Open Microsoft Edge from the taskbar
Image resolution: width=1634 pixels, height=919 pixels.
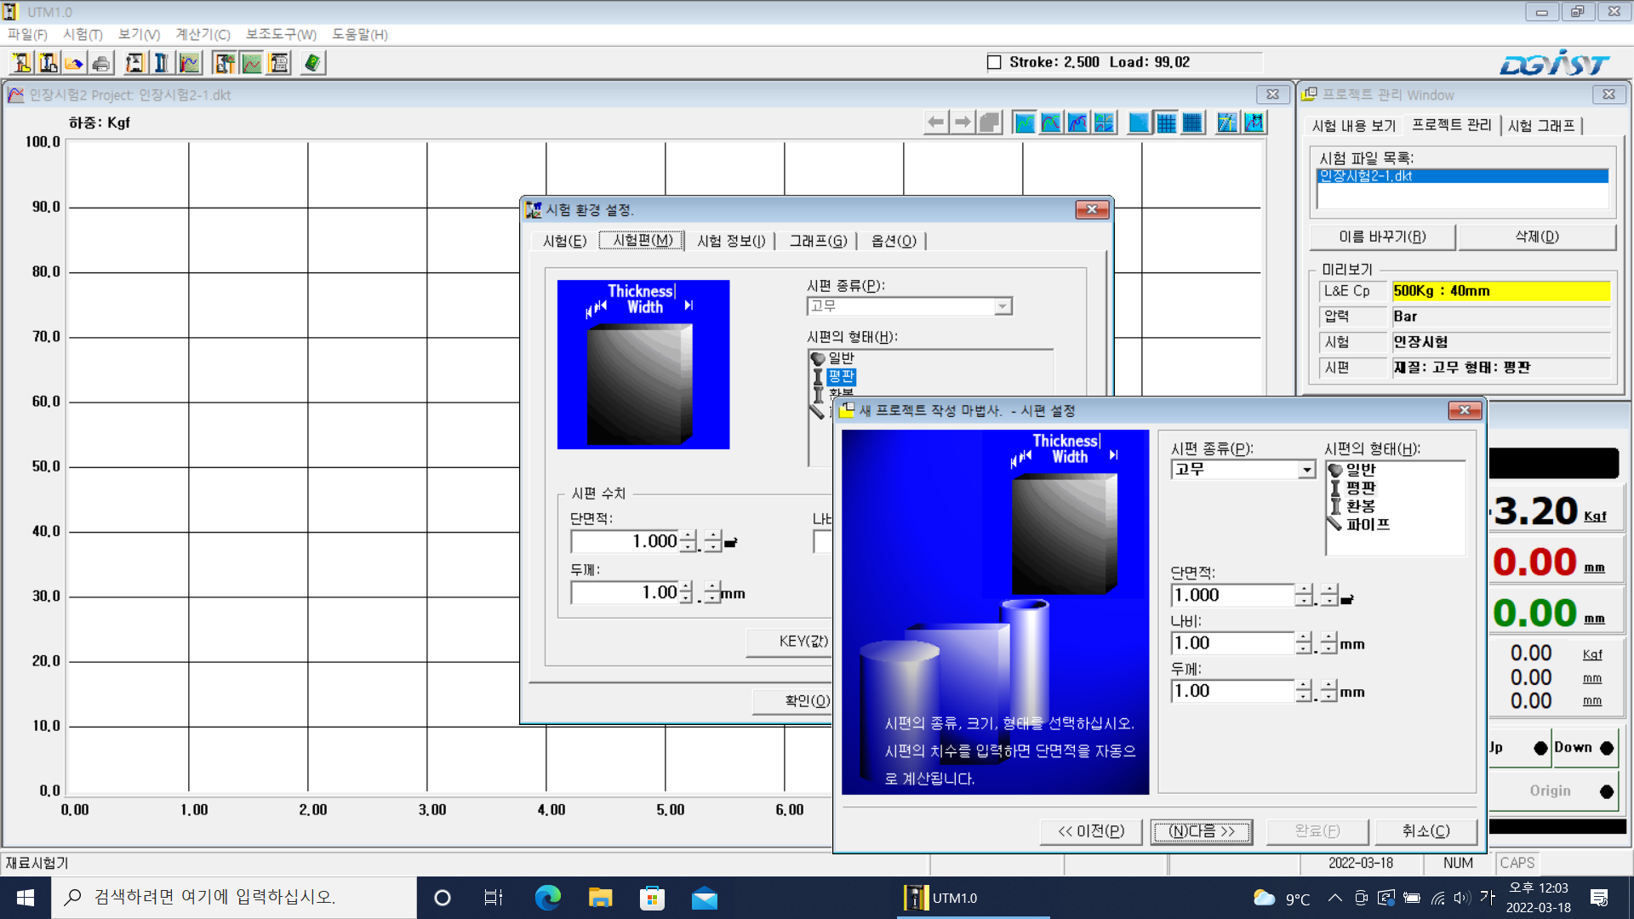pyautogui.click(x=547, y=898)
